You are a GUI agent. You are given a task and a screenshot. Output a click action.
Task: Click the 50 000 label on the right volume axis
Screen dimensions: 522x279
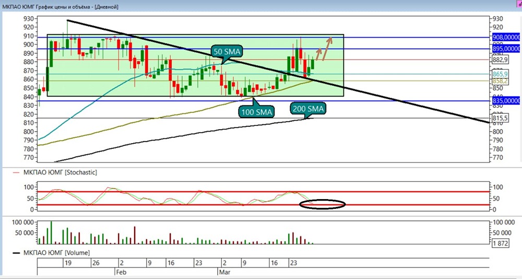pyautogui.click(x=502, y=233)
